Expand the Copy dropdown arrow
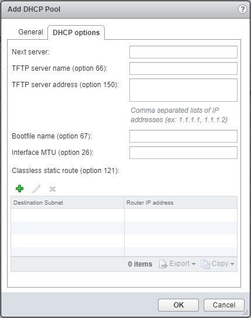251x318 pixels. [x=232, y=264]
